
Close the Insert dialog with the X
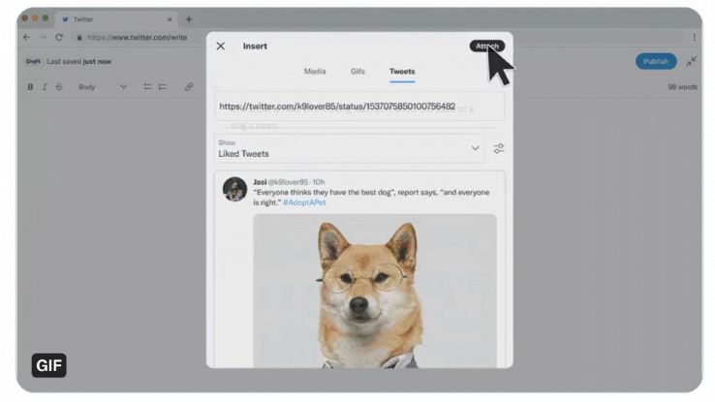[221, 46]
